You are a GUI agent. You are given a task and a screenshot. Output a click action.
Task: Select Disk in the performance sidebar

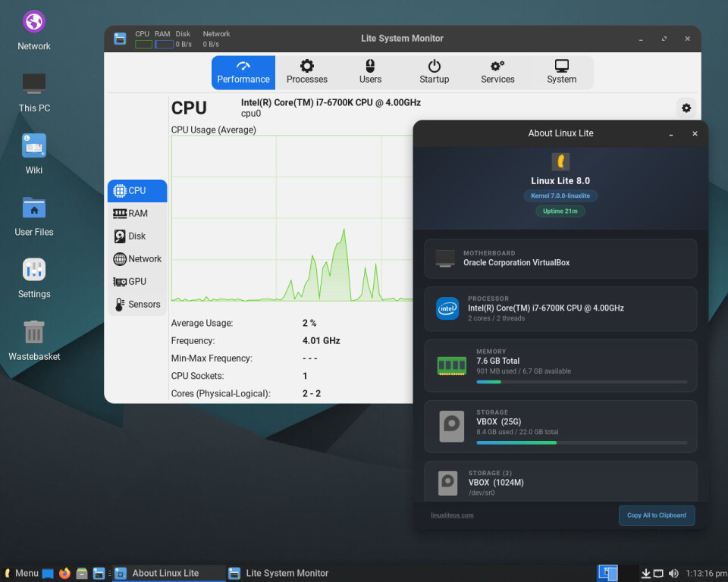[x=137, y=236]
